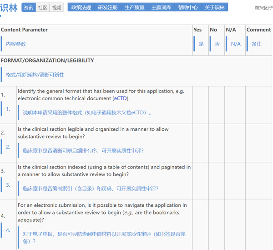Switch to the 社区 tab
This screenshot has width=273, height=250.
(42, 8)
